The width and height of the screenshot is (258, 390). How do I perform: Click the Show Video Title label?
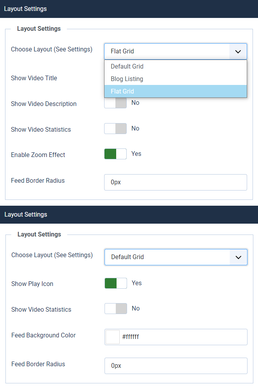pos(34,78)
